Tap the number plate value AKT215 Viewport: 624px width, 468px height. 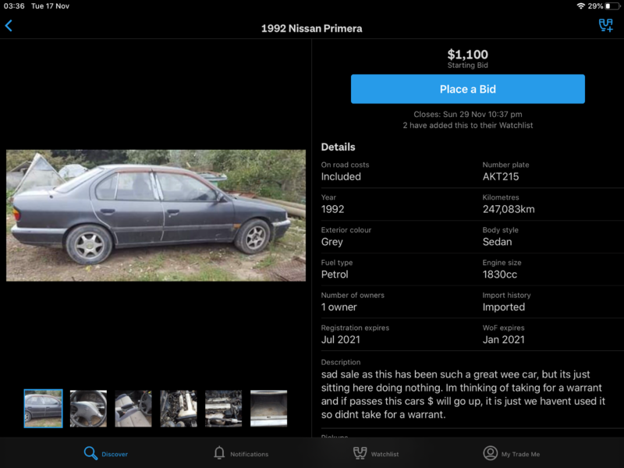click(x=501, y=177)
